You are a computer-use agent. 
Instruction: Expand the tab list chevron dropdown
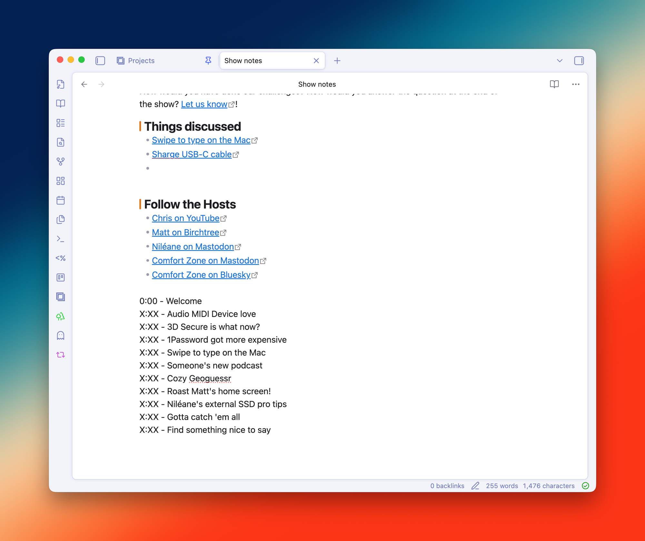tap(560, 61)
